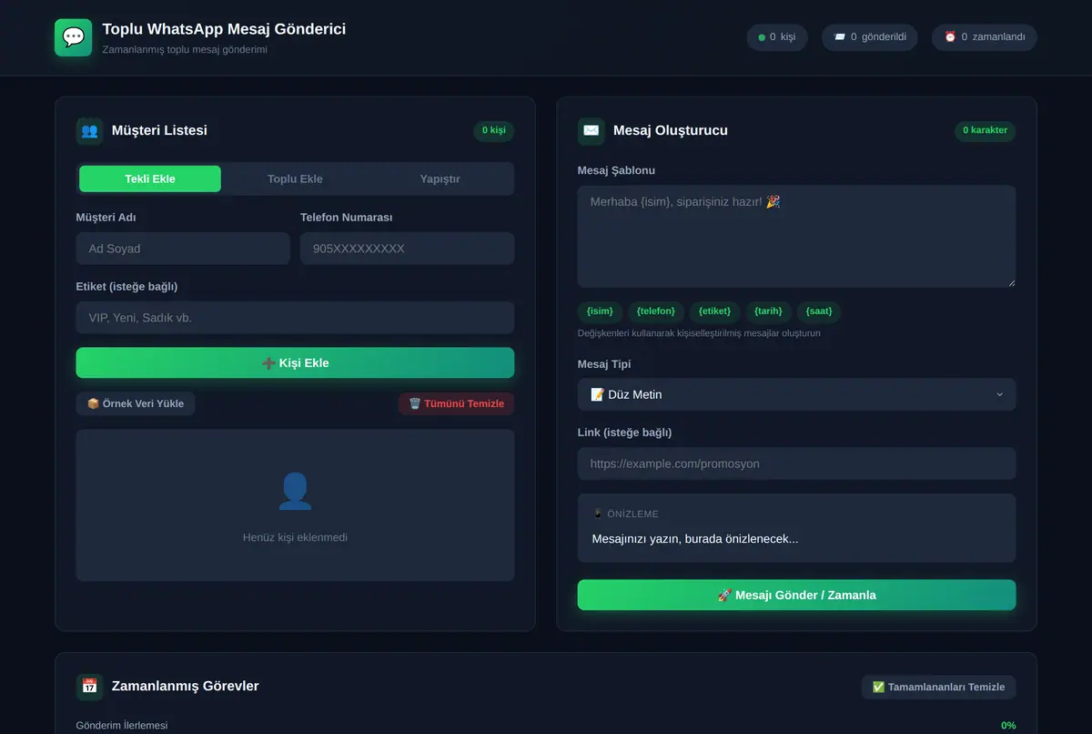The width and height of the screenshot is (1092, 734).
Task: Switch to the Tekli Ekle tab
Action: pos(150,178)
